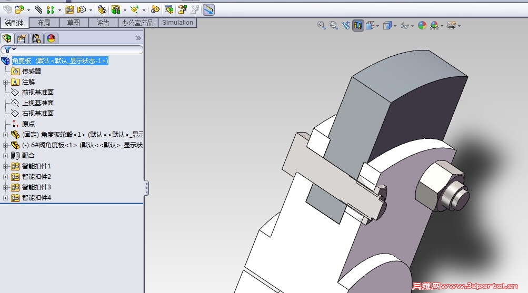Click into the tree filter field

72,49
